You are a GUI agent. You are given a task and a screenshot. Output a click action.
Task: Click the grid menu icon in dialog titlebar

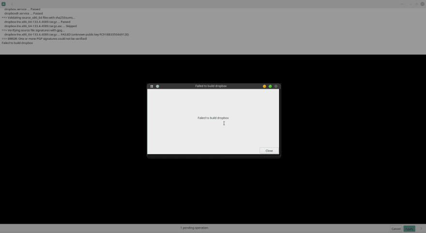tap(152, 86)
